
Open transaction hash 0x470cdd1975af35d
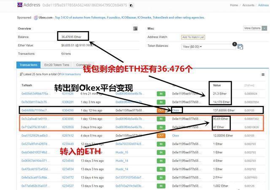[x=36, y=169]
